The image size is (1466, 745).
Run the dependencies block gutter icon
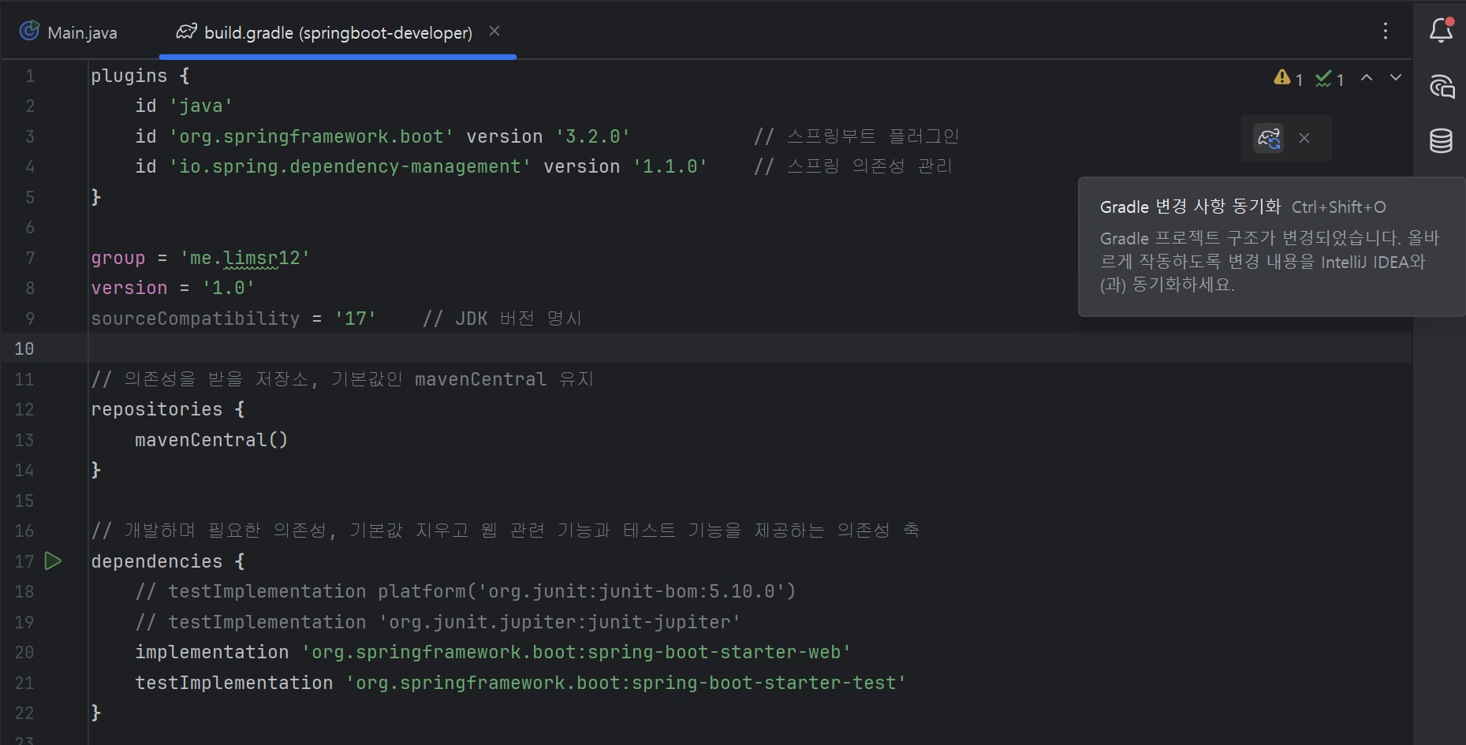[53, 561]
